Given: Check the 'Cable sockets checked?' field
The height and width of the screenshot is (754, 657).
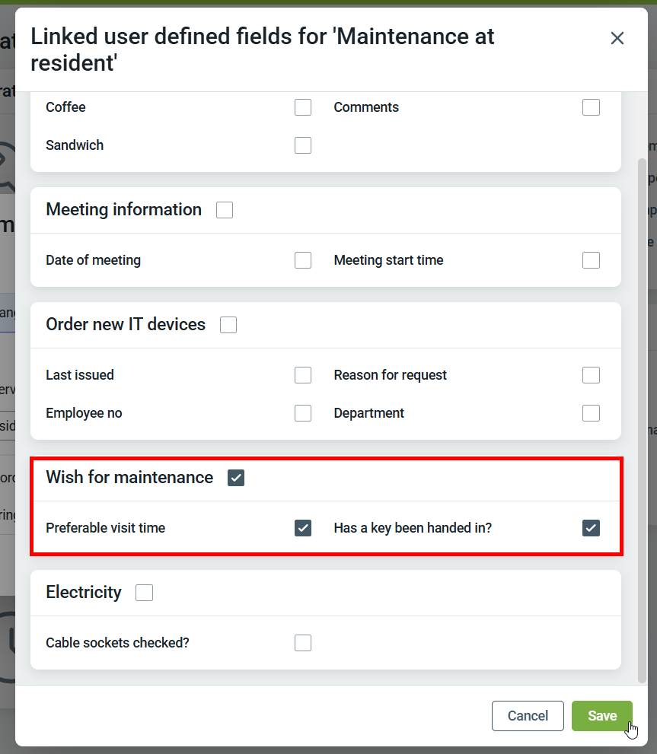Looking at the screenshot, I should point(303,643).
